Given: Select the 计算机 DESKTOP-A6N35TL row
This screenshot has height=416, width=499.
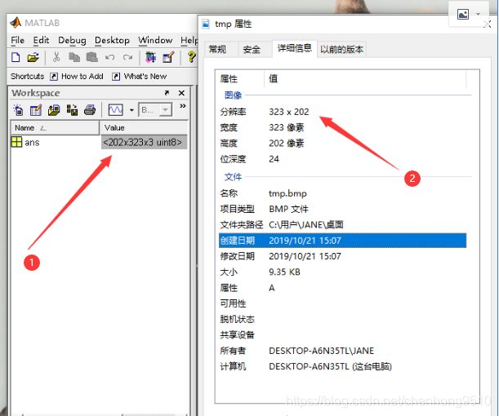Looking at the screenshot, I should [x=343, y=366].
